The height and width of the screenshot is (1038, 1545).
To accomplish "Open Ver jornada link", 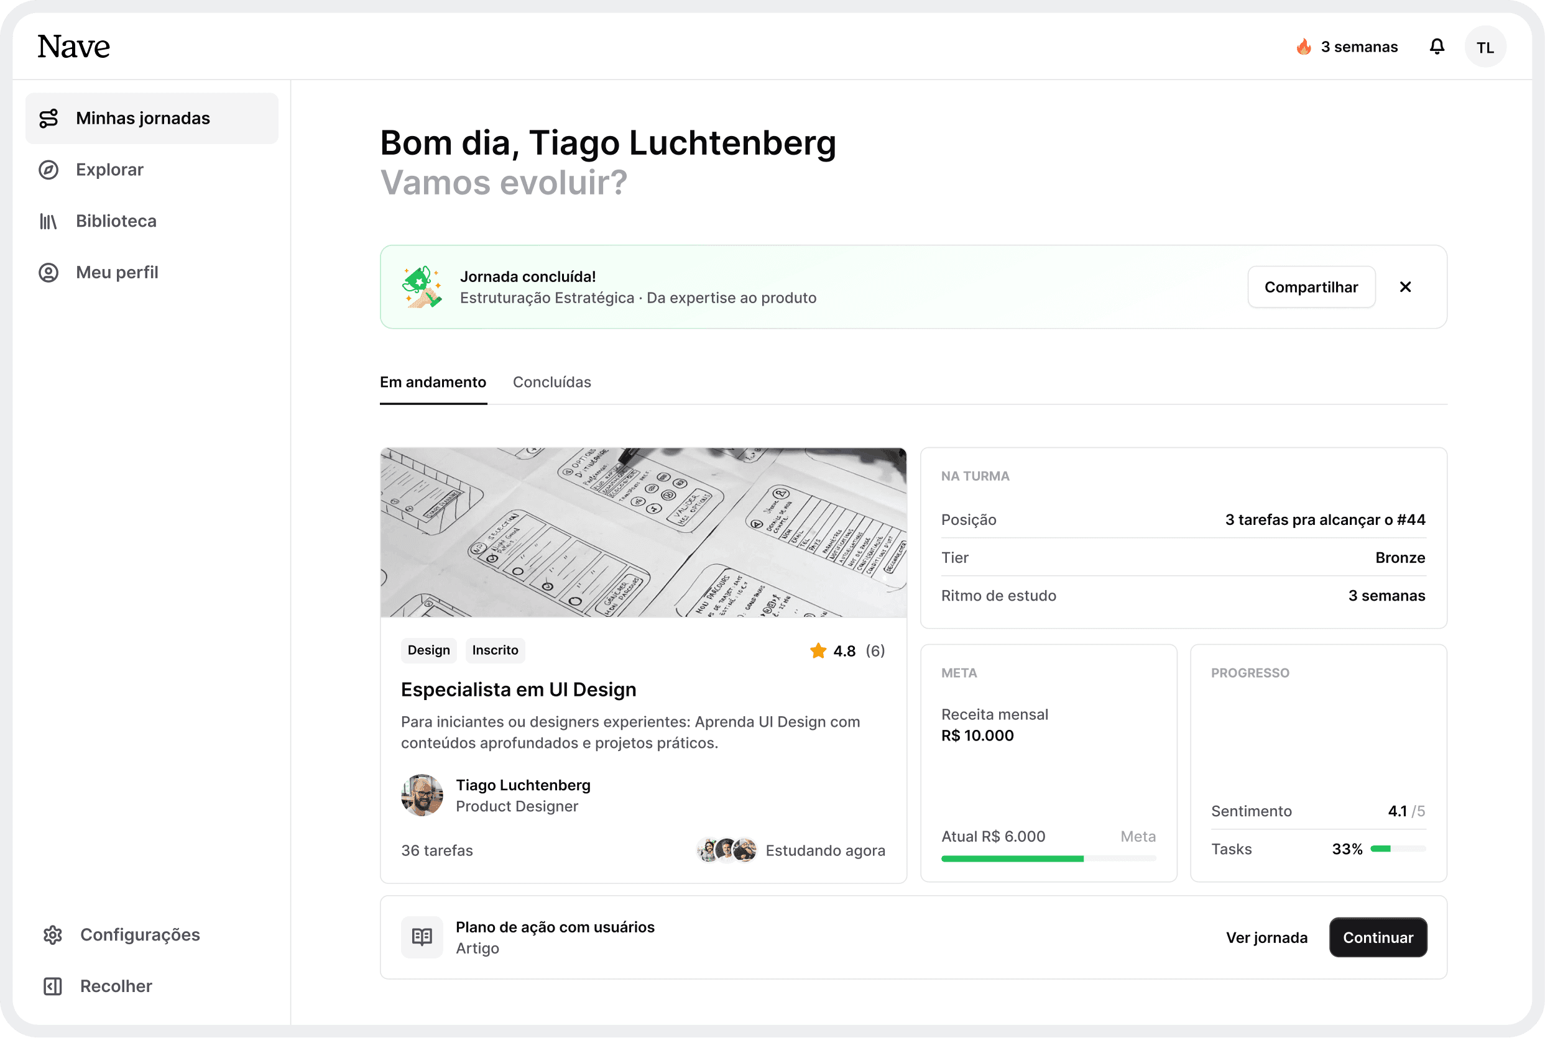I will 1266,937.
